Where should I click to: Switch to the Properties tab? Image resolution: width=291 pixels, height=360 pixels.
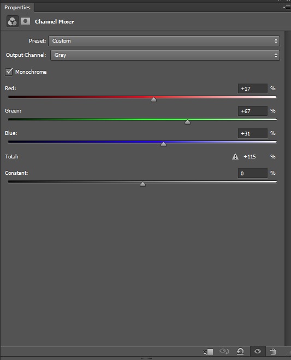click(x=17, y=7)
